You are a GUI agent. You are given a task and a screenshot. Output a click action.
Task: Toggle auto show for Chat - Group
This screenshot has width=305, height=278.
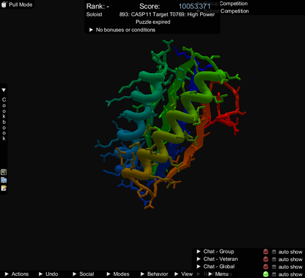274,252
